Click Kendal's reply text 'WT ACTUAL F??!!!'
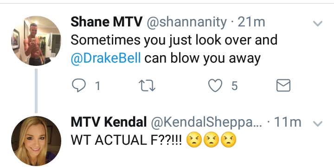The image size is (334, 167). coord(126,140)
